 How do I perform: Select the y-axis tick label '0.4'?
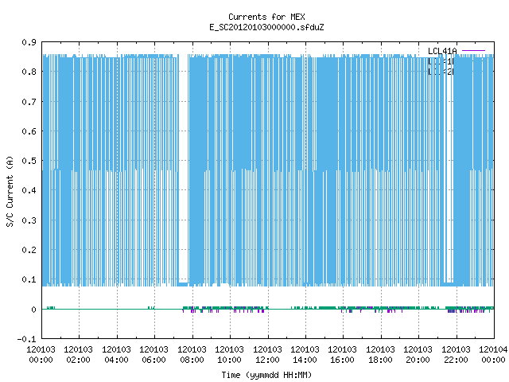click(x=29, y=190)
